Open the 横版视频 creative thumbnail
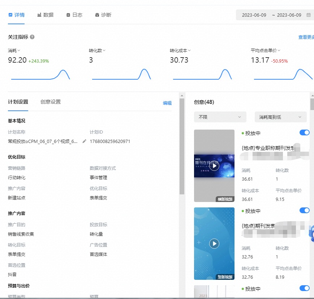314x299 pixels. coord(214,166)
